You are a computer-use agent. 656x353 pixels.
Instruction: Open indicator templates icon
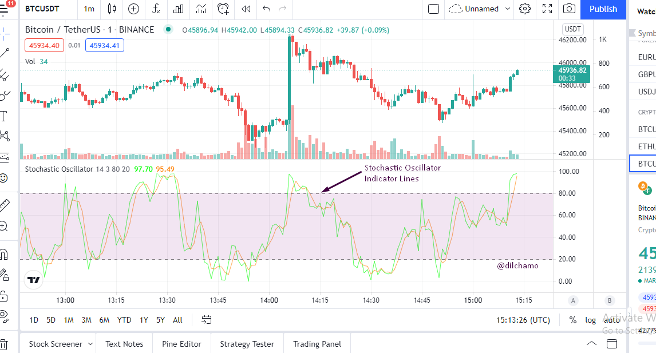coord(201,9)
